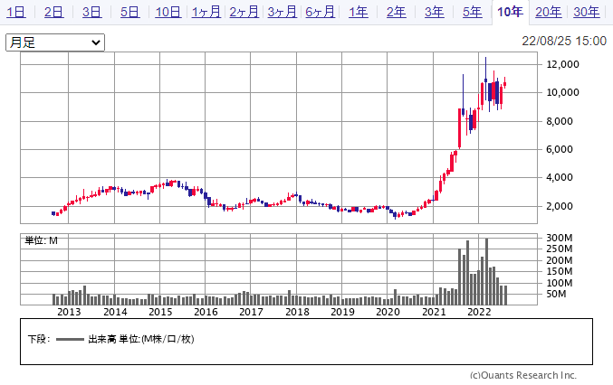Click the 2015 year axis label
The width and height of the screenshot is (613, 385).
coord(160,312)
